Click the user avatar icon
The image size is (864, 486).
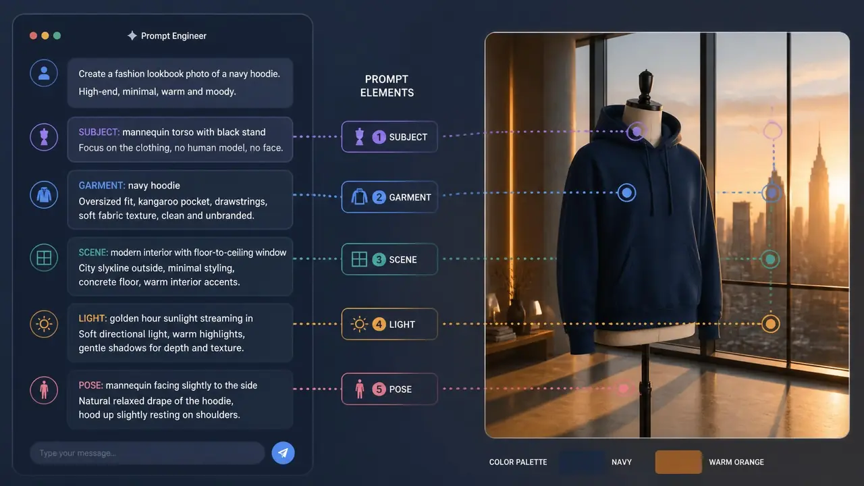pyautogui.click(x=44, y=72)
